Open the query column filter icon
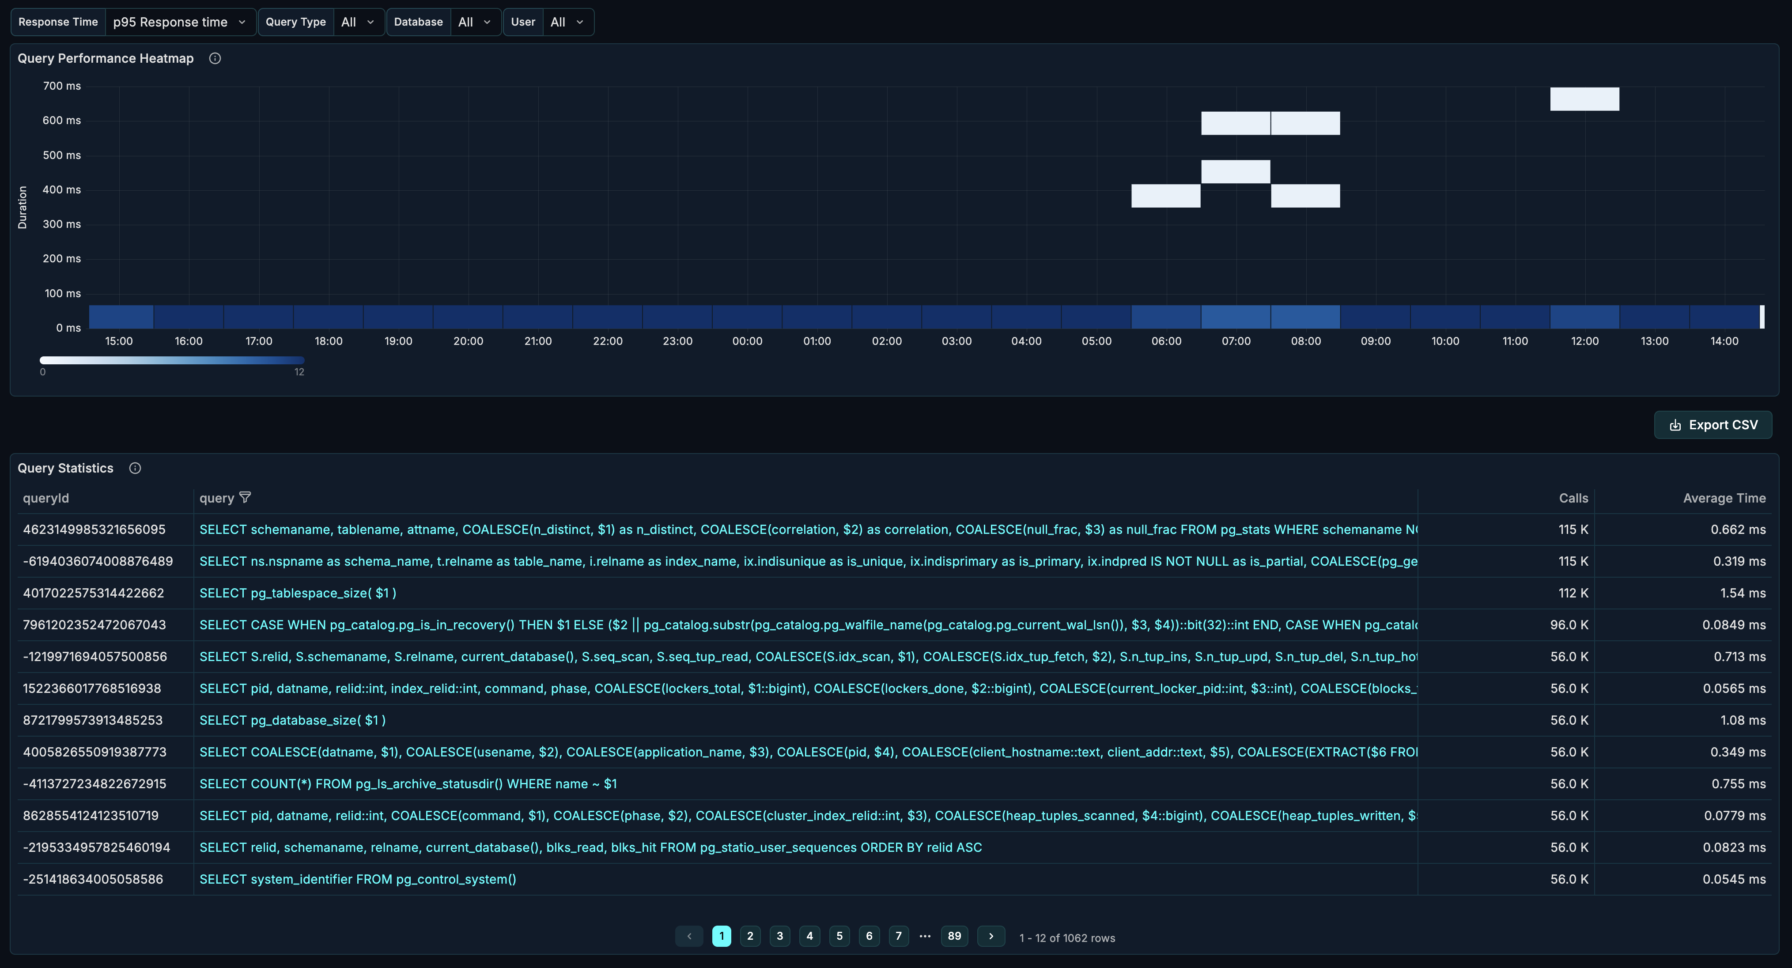The width and height of the screenshot is (1792, 968). click(245, 498)
